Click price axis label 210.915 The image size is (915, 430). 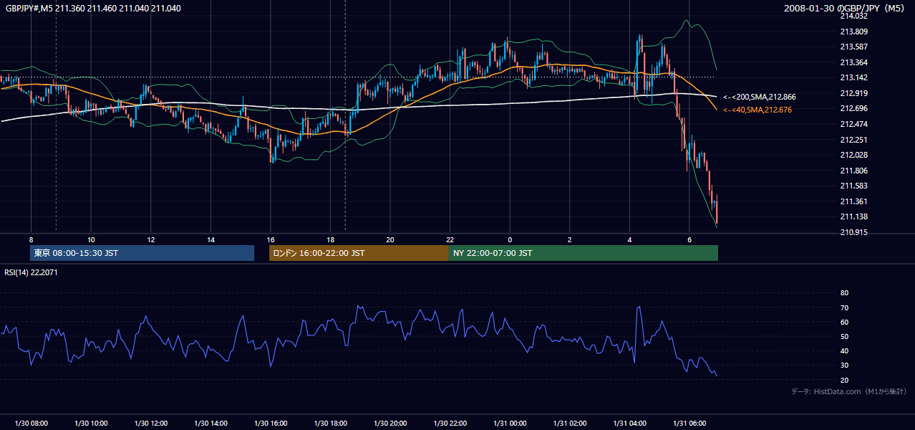click(x=854, y=232)
